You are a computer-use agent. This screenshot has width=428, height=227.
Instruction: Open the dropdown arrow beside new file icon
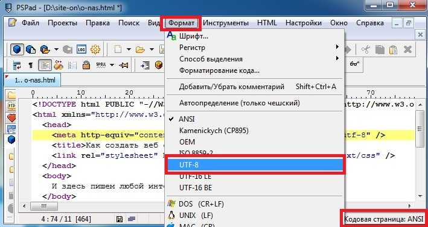point(129,50)
